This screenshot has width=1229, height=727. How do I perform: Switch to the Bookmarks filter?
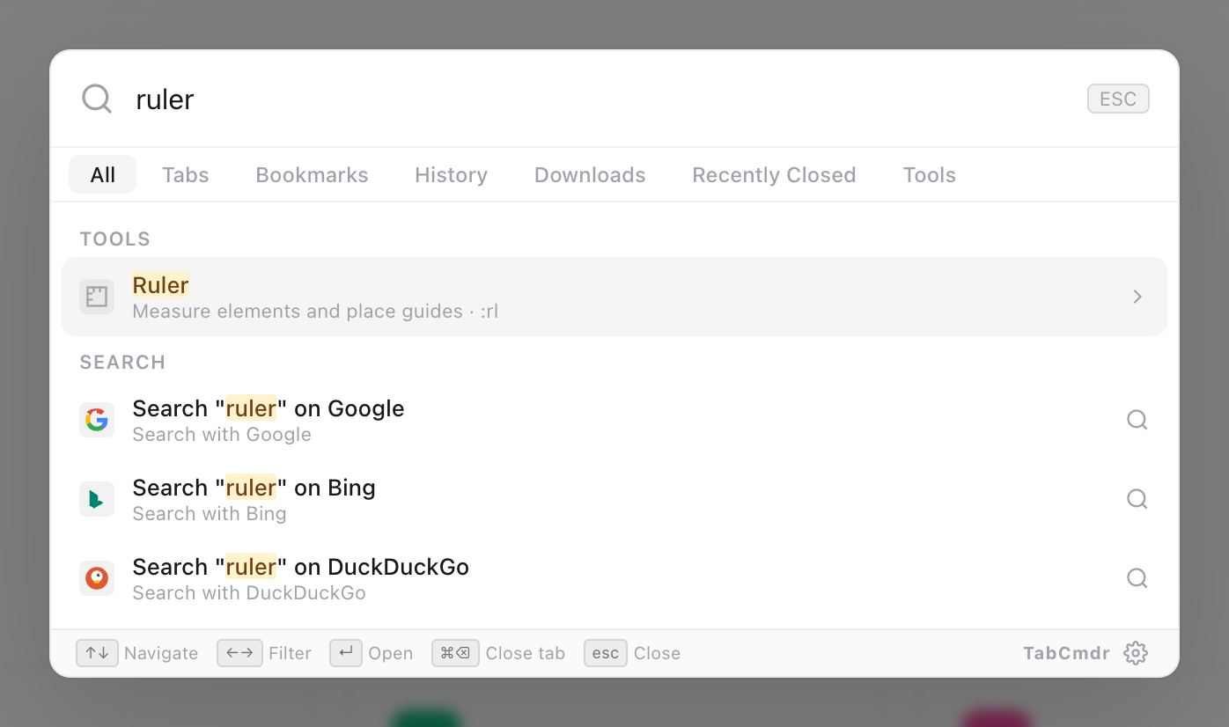point(312,174)
